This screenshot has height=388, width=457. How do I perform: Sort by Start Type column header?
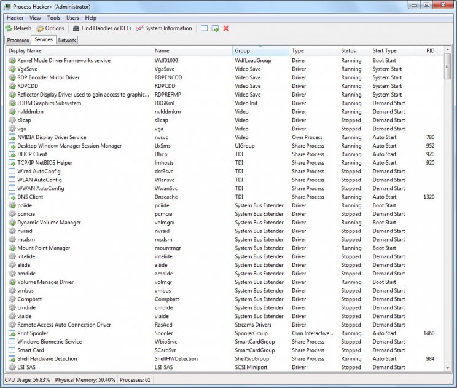coord(392,50)
